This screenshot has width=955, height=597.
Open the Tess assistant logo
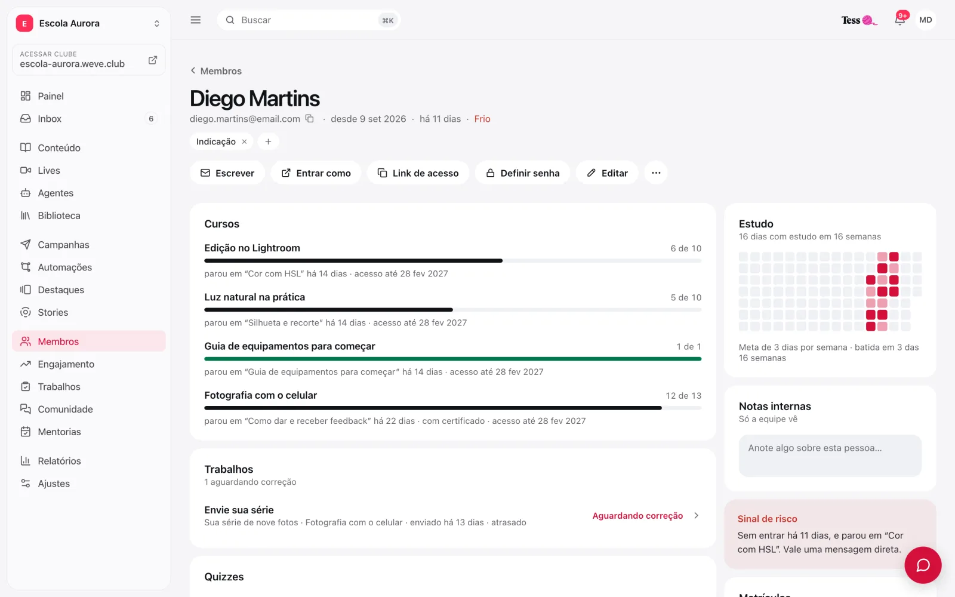(859, 20)
